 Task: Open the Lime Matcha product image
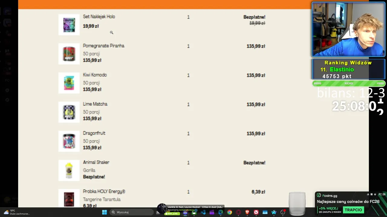point(69,112)
